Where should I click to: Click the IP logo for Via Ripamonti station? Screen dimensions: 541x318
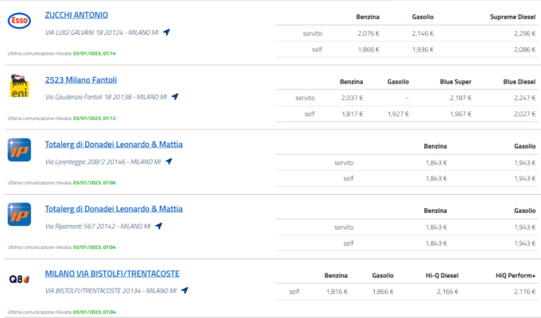click(x=19, y=214)
